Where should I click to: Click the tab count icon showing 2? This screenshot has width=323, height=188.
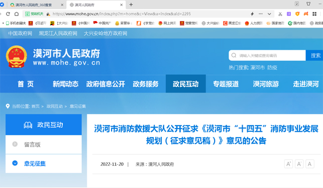[x=297, y=4]
